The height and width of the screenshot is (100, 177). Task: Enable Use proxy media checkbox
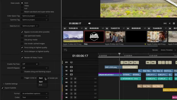tap(22, 40)
